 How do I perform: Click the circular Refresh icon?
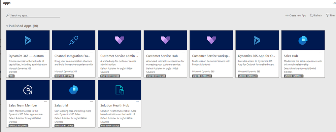pos(312,15)
